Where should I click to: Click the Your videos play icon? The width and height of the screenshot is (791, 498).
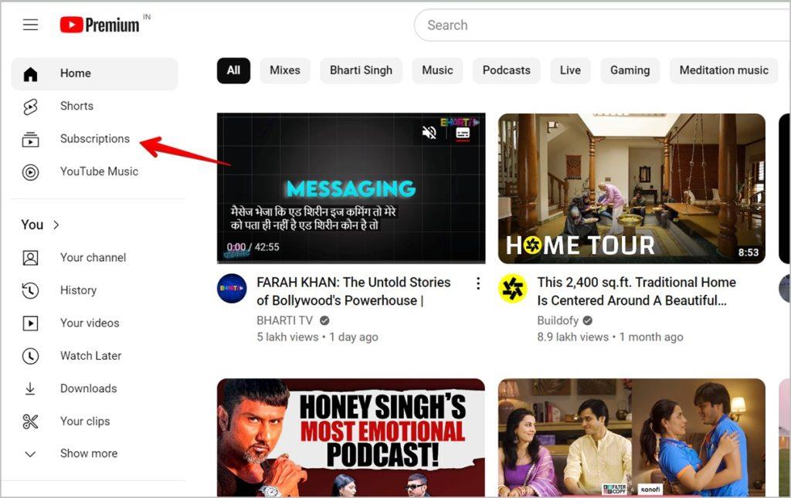30,323
